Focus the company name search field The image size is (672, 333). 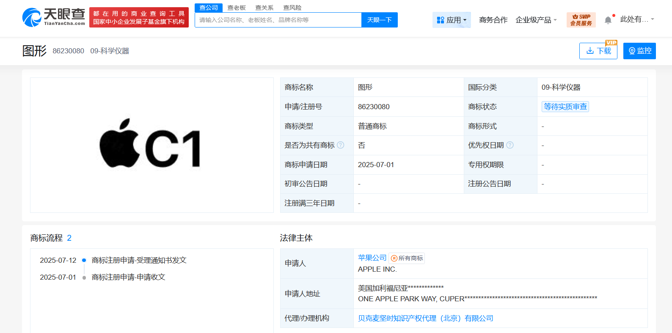point(278,20)
